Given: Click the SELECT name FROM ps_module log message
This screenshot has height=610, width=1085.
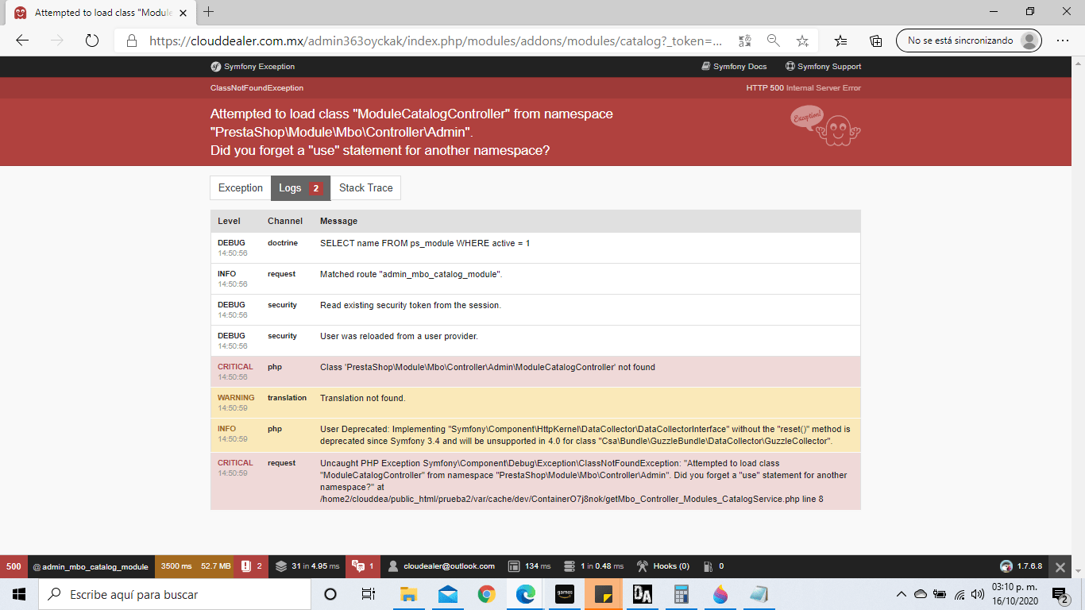Looking at the screenshot, I should 425,243.
